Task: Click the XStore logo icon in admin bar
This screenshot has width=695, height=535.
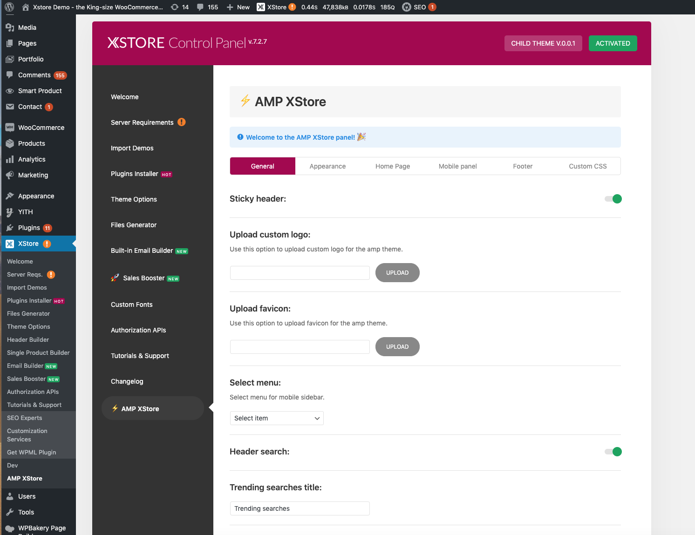Action: tap(261, 7)
